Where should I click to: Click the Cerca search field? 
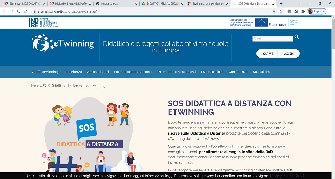click(273, 39)
